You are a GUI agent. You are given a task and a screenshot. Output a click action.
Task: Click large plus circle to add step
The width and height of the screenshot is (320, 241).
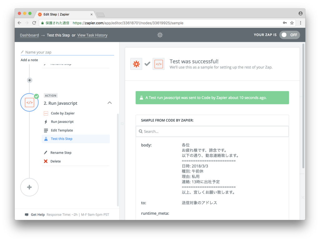(x=29, y=187)
